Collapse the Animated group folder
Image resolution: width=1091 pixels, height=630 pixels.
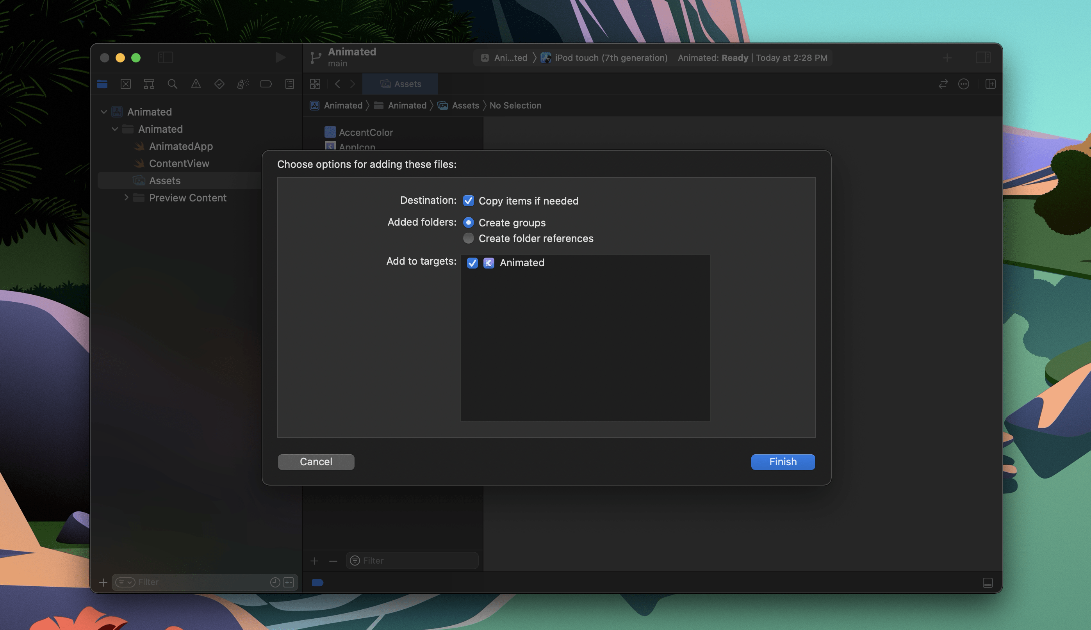(x=115, y=129)
